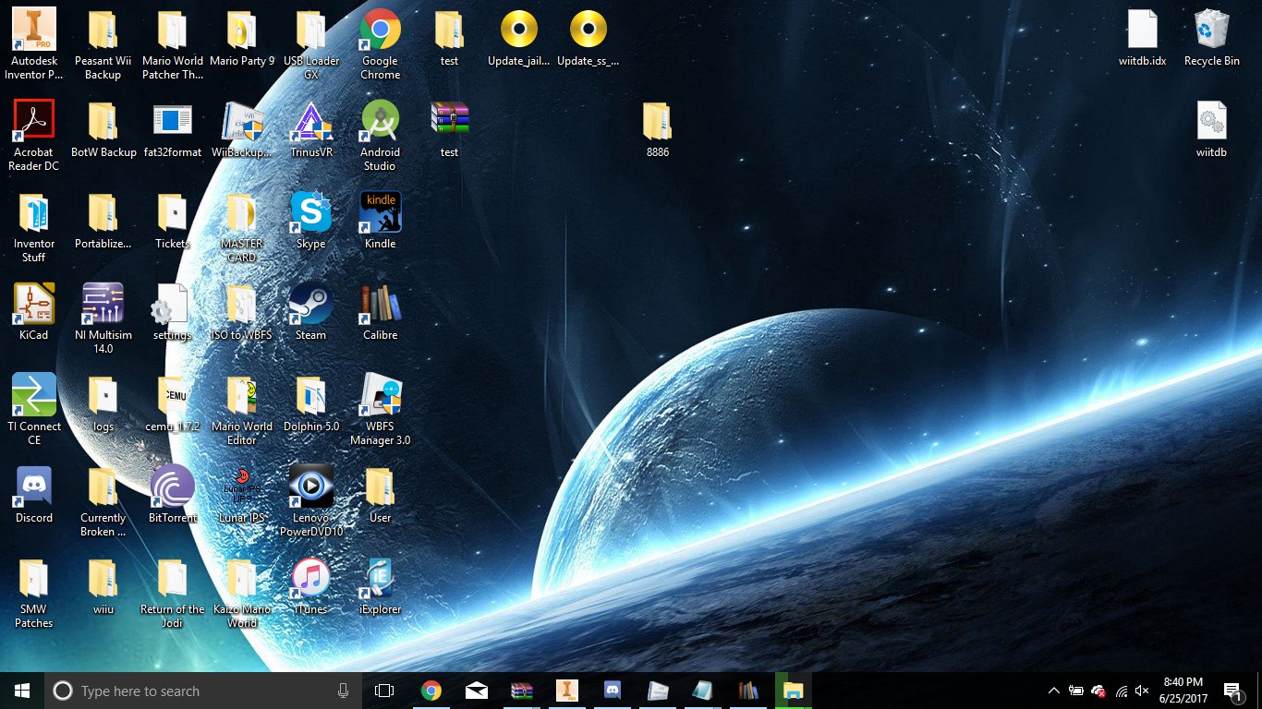Switch to WinRAR in the taskbar
Screen dimensions: 1262x709
coord(522,691)
